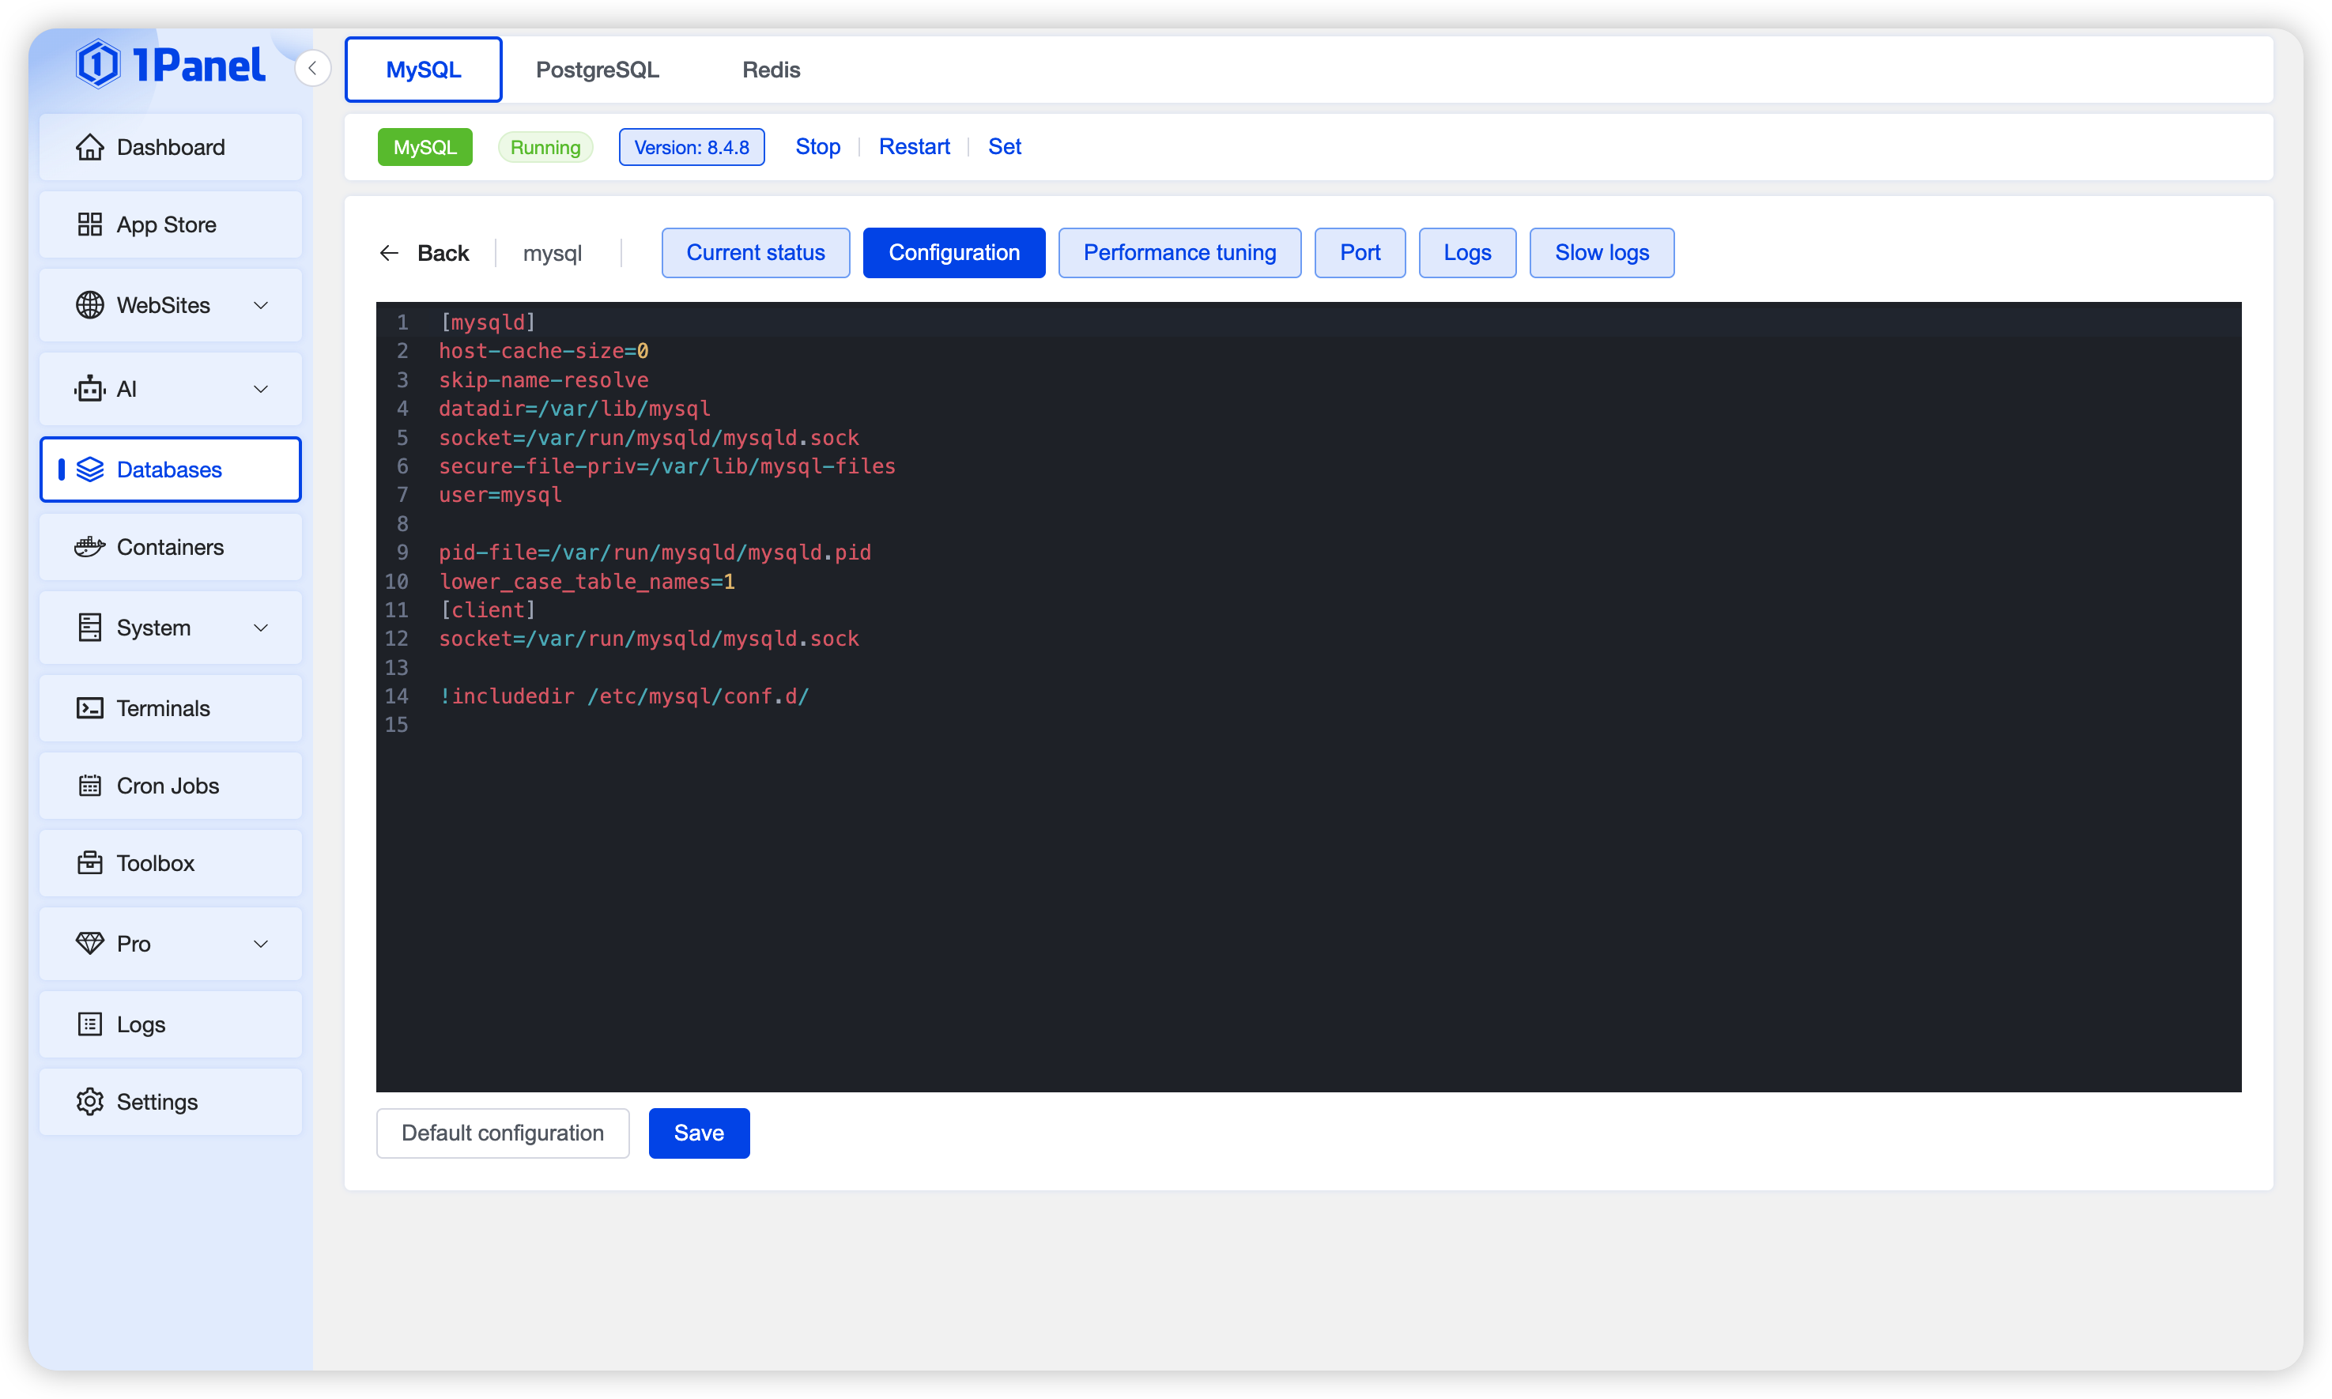Viewport: 2332px width, 1399px height.
Task: Click the Containers docker whale icon
Action: coord(89,547)
